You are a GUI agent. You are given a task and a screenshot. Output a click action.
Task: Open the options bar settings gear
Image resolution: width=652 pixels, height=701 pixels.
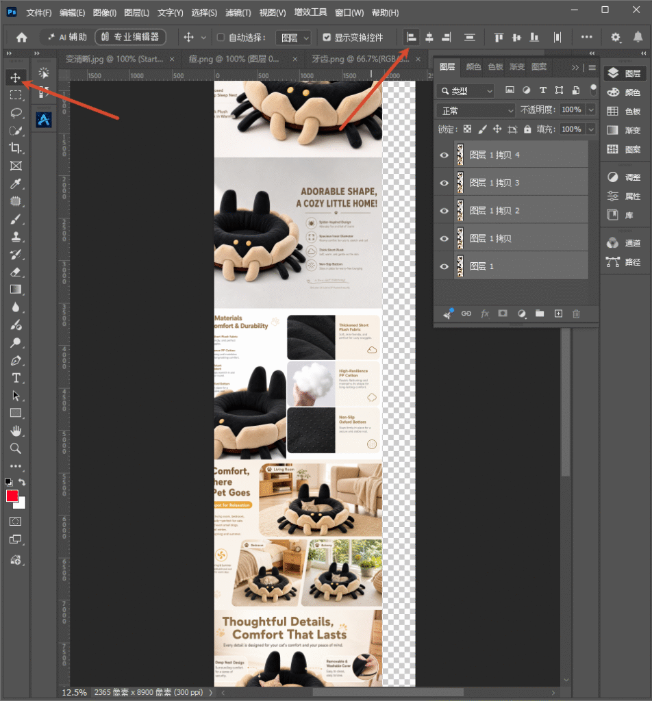tap(616, 38)
